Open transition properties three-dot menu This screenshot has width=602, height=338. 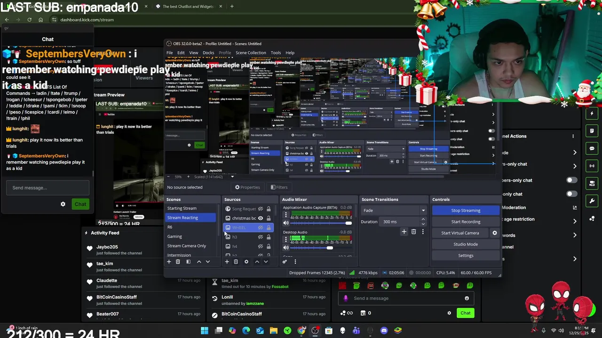click(422, 231)
